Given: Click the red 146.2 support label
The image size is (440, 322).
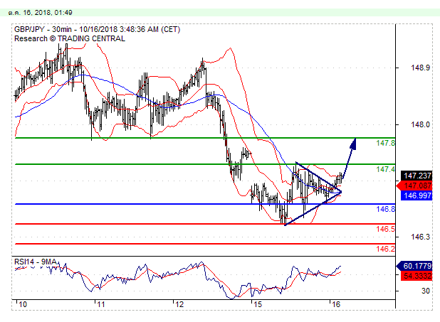Looking at the screenshot, I should coord(385,249).
